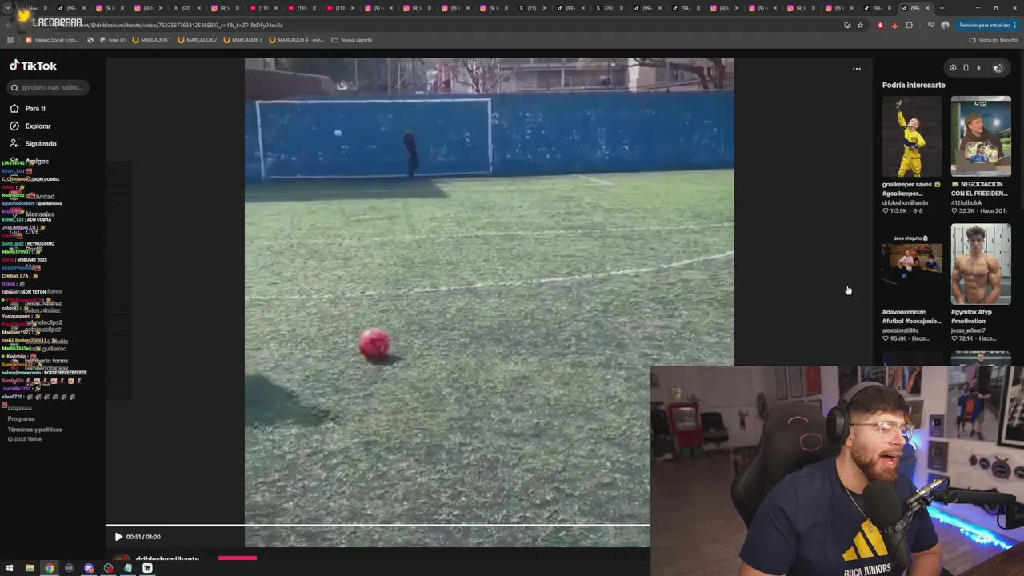The width and height of the screenshot is (1024, 576).
Task: Click the install app icon in address bar
Action: tap(847, 25)
